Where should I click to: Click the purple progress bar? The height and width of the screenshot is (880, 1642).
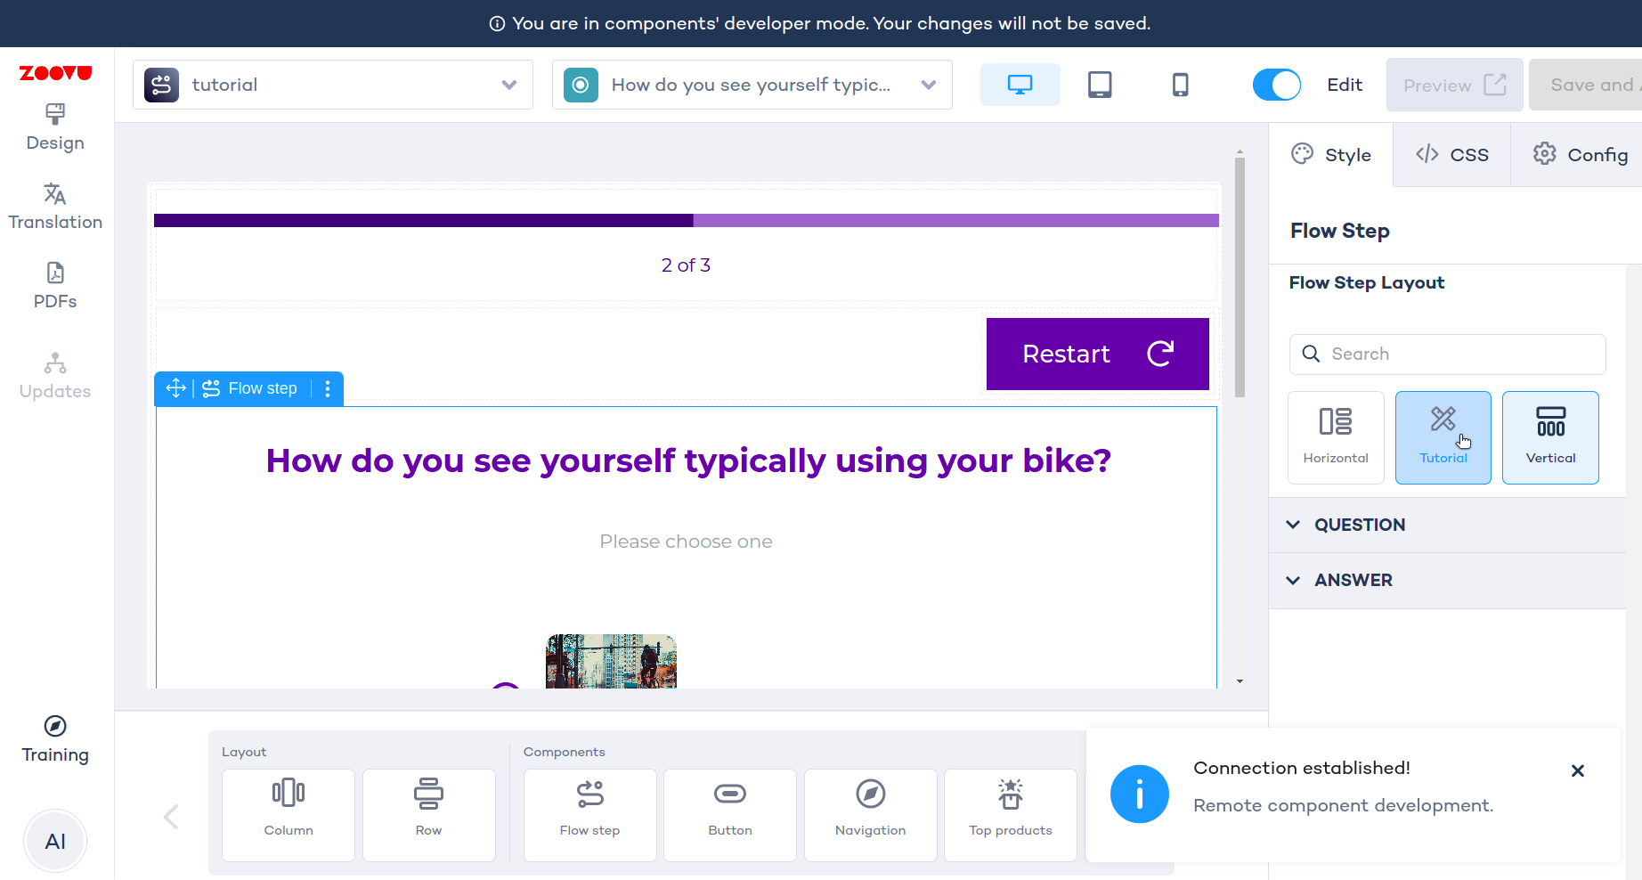click(686, 220)
